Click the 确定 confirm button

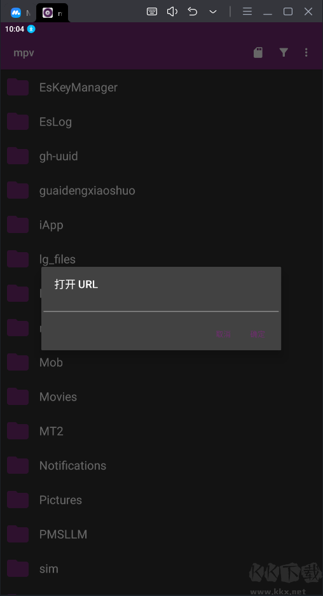(258, 334)
